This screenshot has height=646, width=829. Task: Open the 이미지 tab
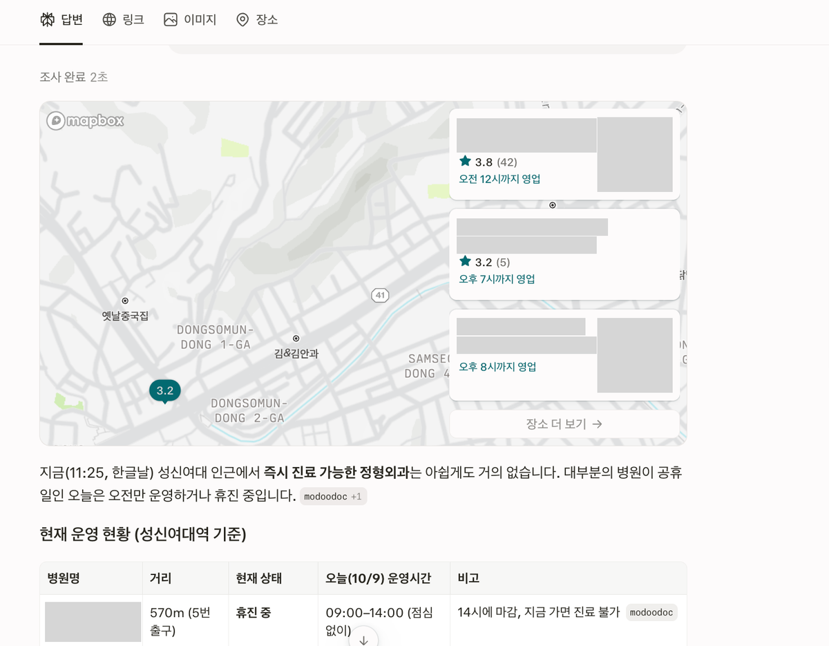190,19
